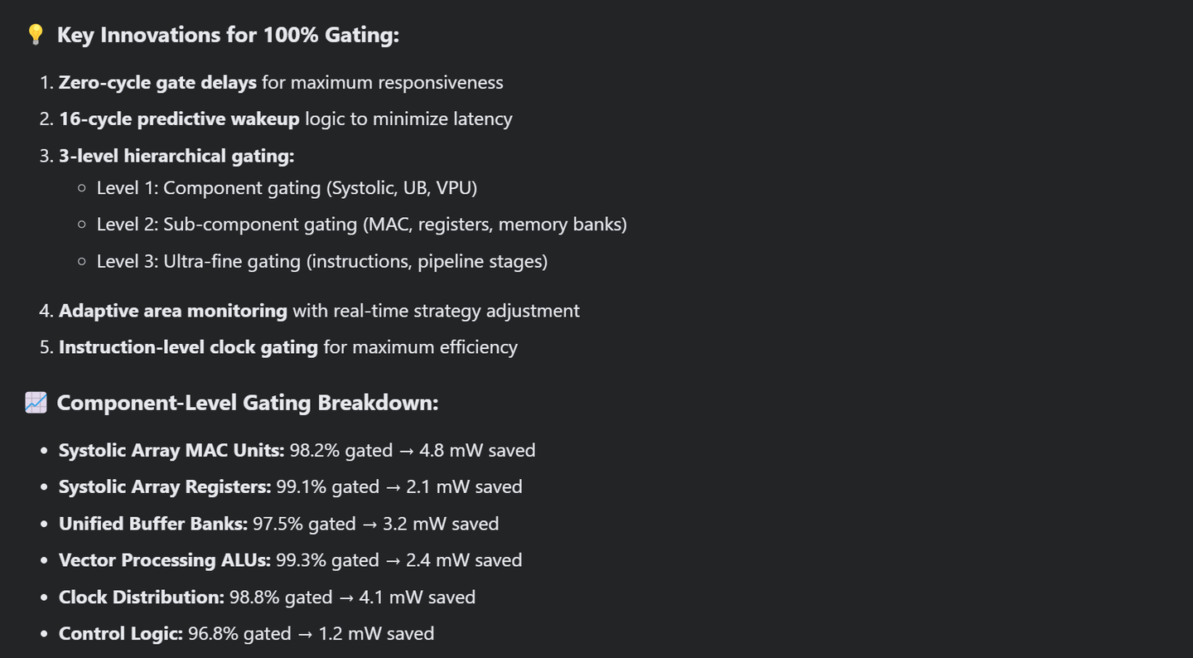Click the chart emoji beside Component-Level Gating
The image size is (1193, 658).
(36, 403)
